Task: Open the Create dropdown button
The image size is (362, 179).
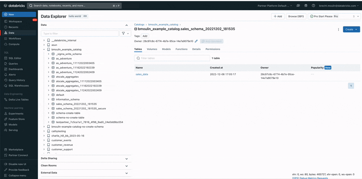Action: point(351,29)
